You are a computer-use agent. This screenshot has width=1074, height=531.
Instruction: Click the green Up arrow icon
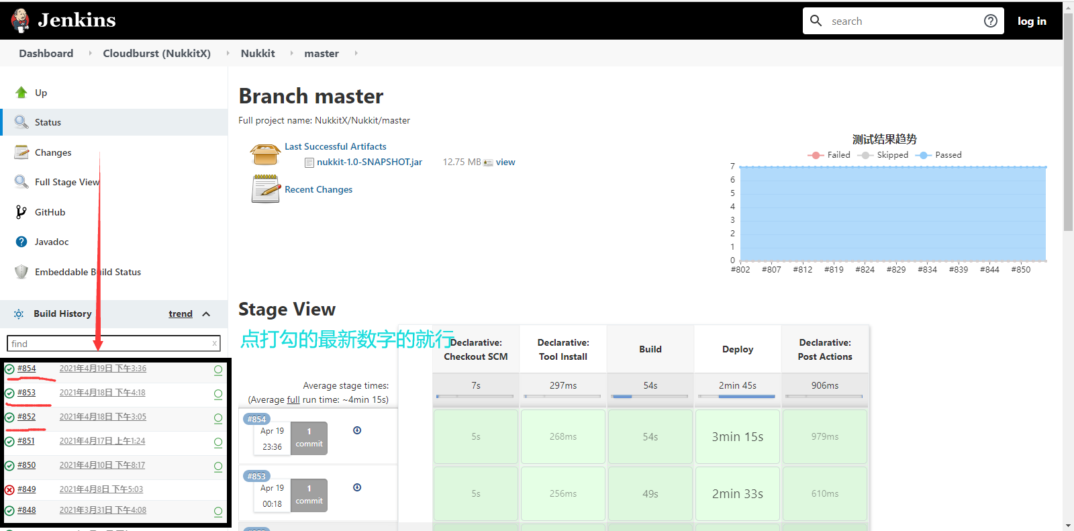(21, 93)
